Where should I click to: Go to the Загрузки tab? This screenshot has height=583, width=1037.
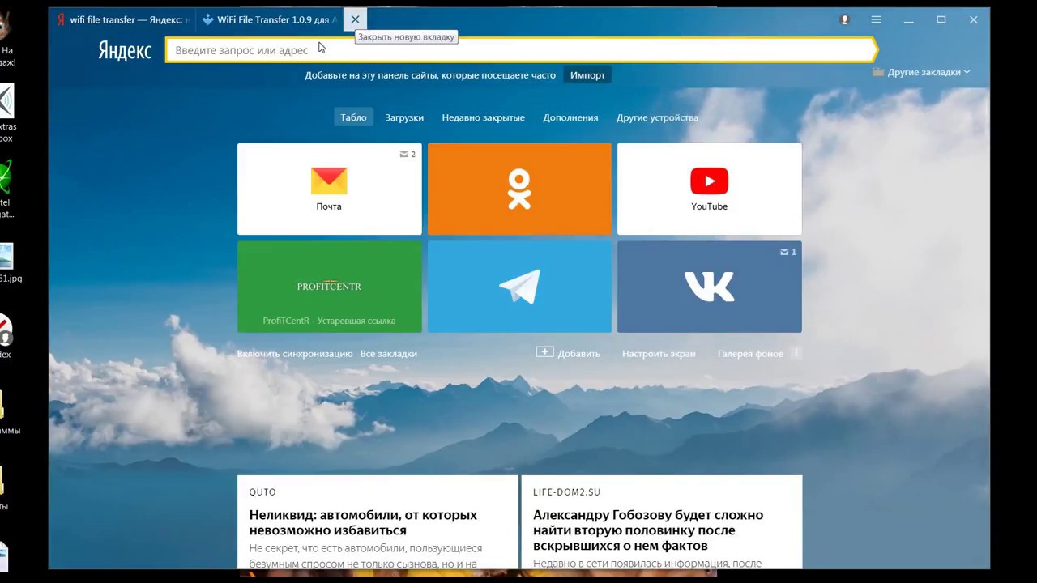point(404,117)
